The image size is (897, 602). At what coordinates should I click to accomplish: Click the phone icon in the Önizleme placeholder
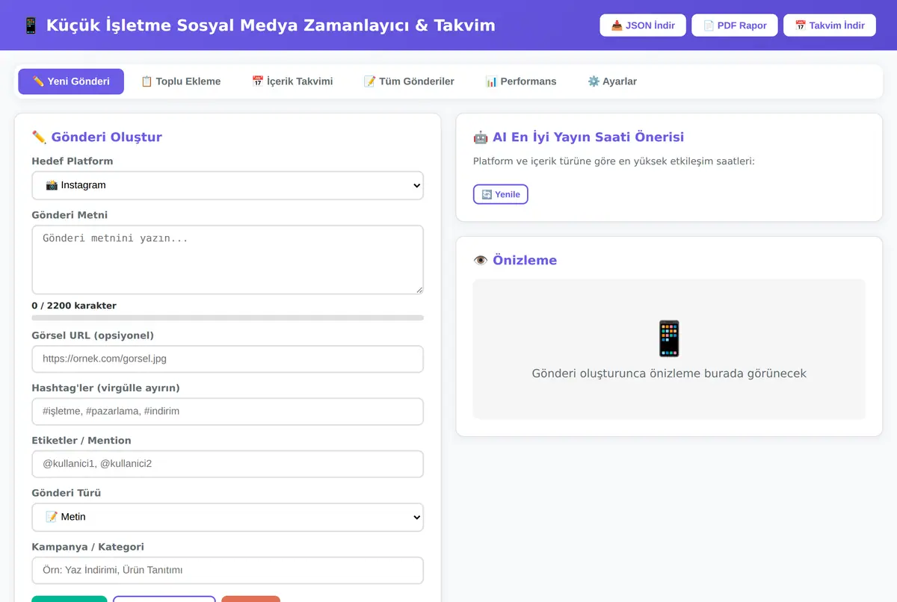[x=669, y=338]
